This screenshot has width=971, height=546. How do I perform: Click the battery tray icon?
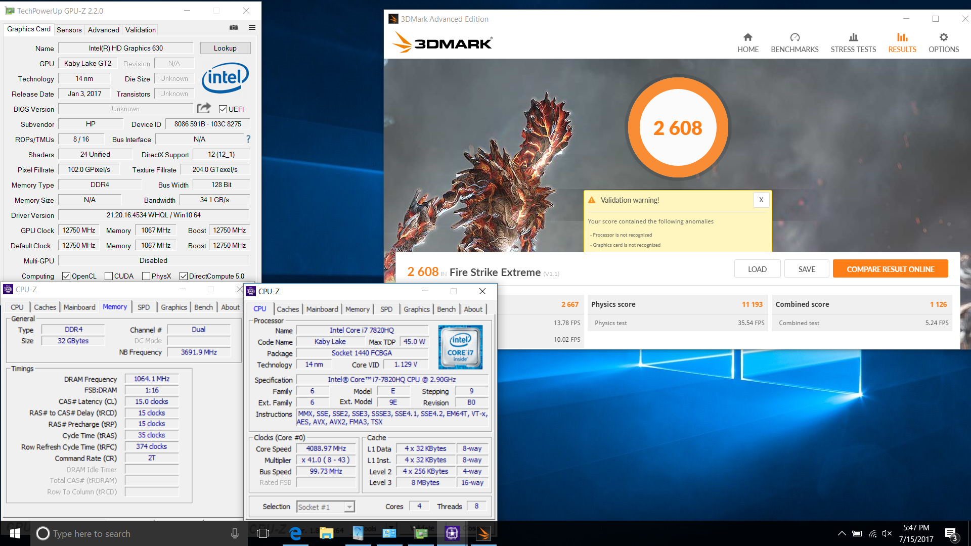857,533
